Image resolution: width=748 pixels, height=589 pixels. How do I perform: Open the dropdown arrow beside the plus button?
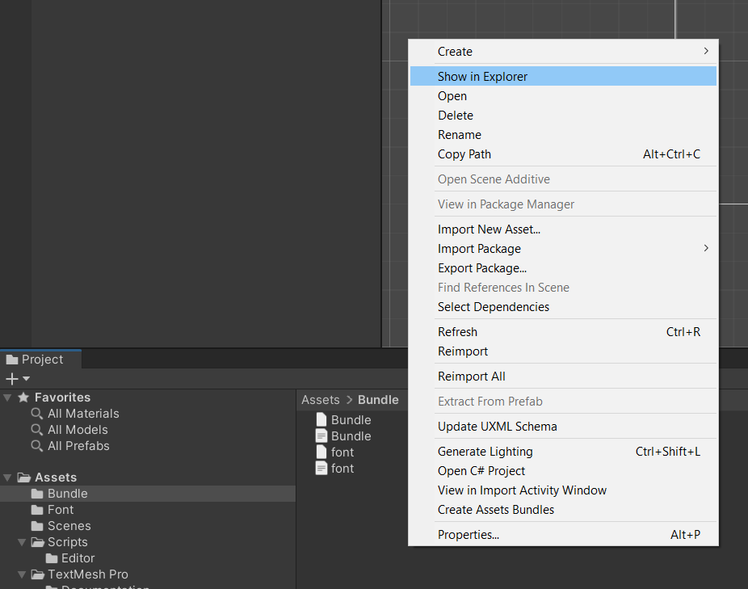[x=26, y=379]
